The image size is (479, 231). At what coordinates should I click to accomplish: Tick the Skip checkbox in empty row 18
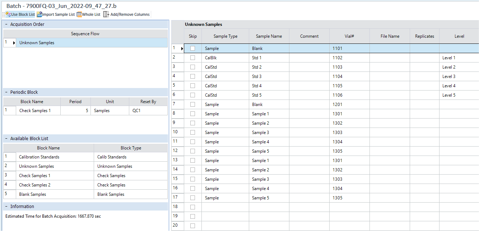193,207
